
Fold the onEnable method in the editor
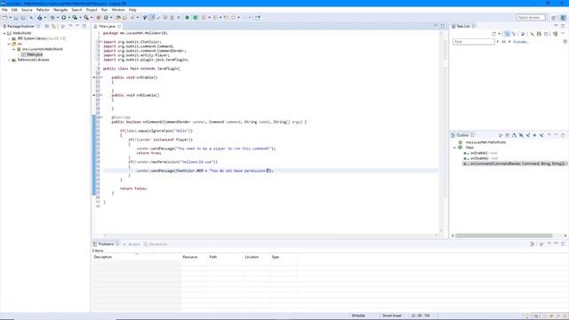pos(101,77)
